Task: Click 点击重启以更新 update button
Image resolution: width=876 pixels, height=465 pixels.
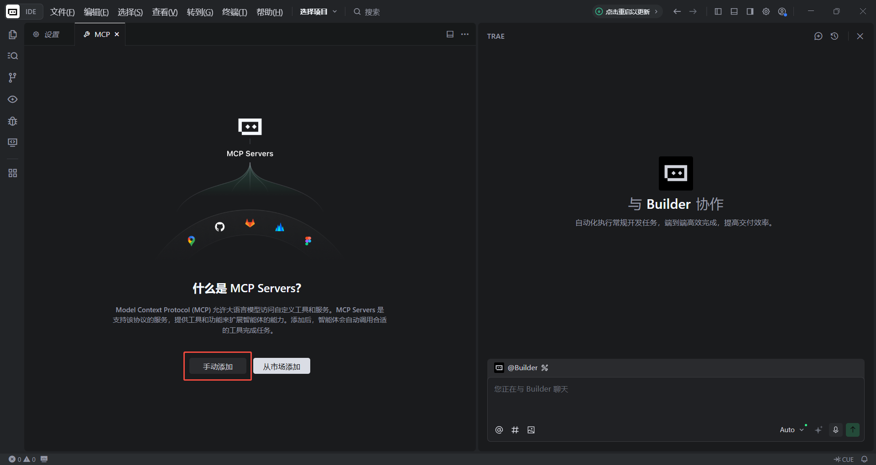Action: [x=627, y=12]
